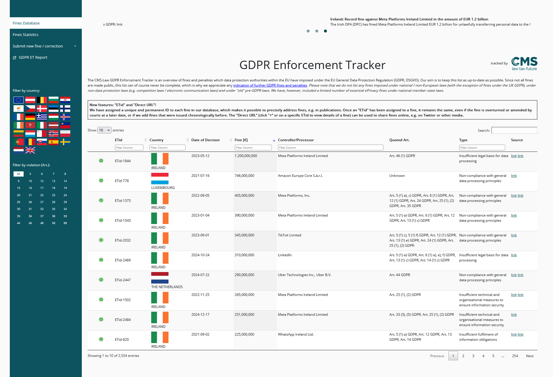553x377 pixels.
Task: Select the third carousel news dot
Action: point(325,31)
